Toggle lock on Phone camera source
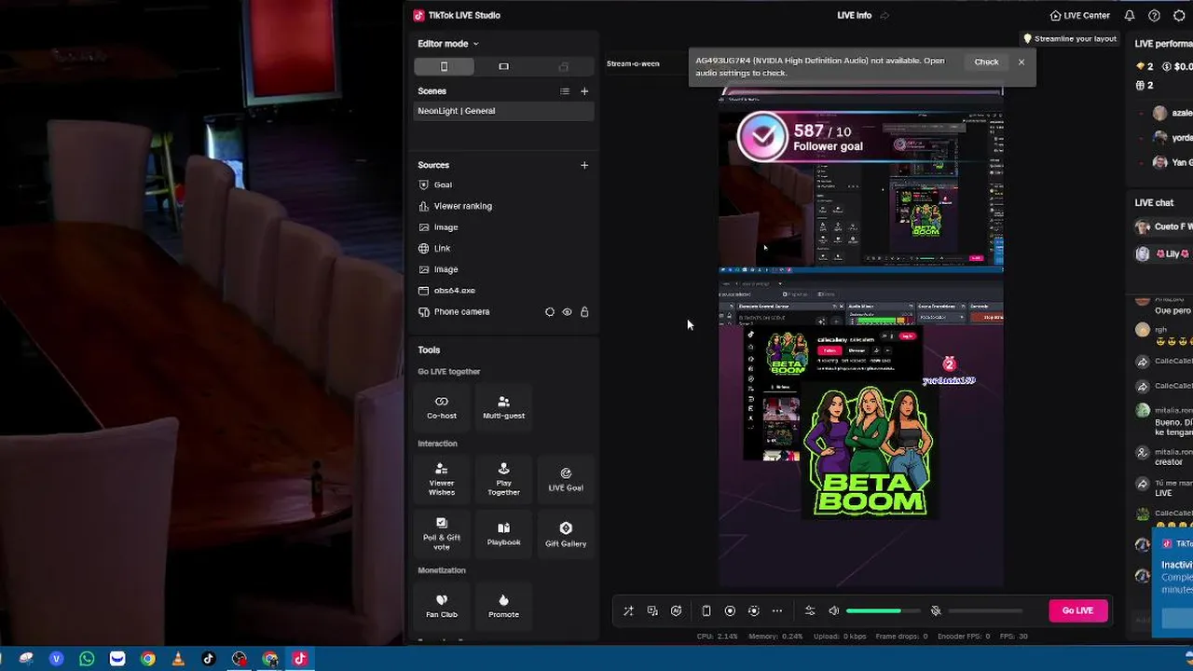Viewport: 1193px width, 671px height. pyautogui.click(x=584, y=312)
